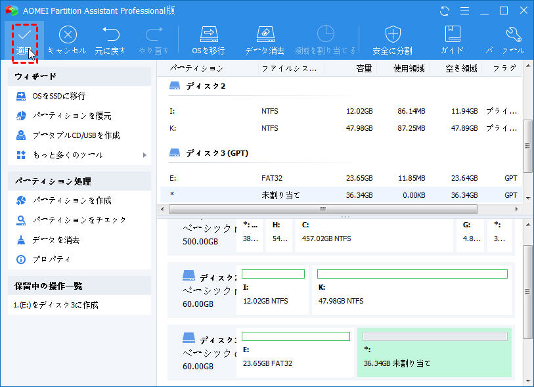Select E: 23.65GB FAT32 block in disk map

click(296, 352)
